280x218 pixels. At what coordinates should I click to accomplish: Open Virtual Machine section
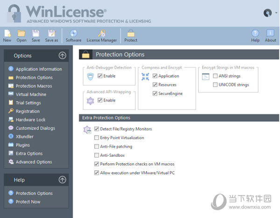pyautogui.click(x=31, y=94)
